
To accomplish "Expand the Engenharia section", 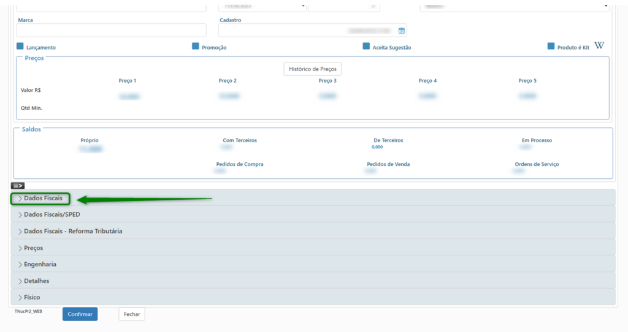I will click(40, 265).
